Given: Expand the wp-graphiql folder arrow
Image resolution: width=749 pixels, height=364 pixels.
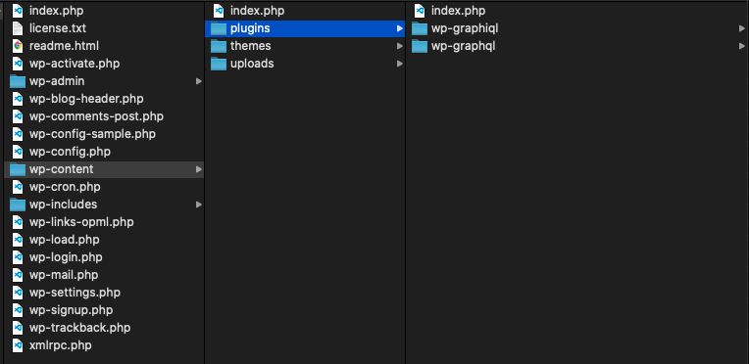Looking at the screenshot, I should 741,28.
